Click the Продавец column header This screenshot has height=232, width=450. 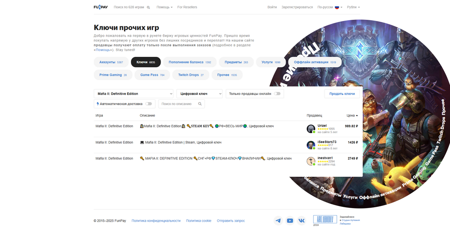click(314, 115)
